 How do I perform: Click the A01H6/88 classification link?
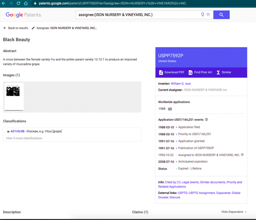pyautogui.click(x=18, y=131)
